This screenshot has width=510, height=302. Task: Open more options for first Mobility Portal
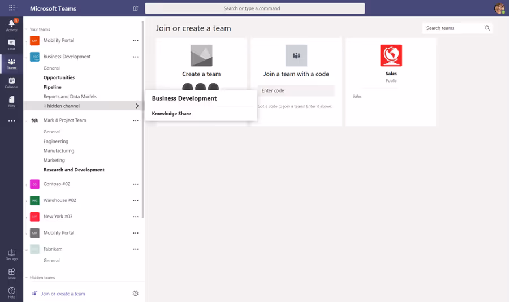pyautogui.click(x=136, y=40)
